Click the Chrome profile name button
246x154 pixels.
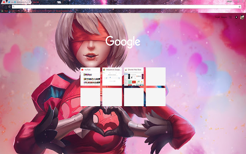229,1
